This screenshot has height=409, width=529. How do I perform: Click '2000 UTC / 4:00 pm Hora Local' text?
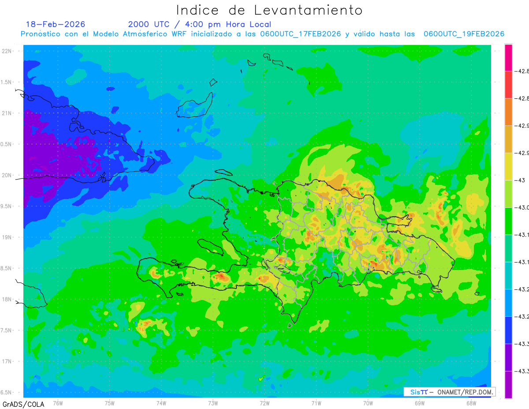(x=200, y=24)
